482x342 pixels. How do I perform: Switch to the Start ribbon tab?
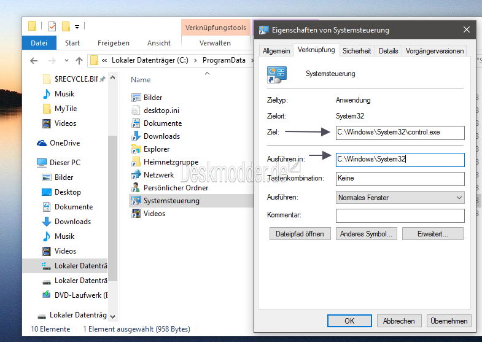72,43
